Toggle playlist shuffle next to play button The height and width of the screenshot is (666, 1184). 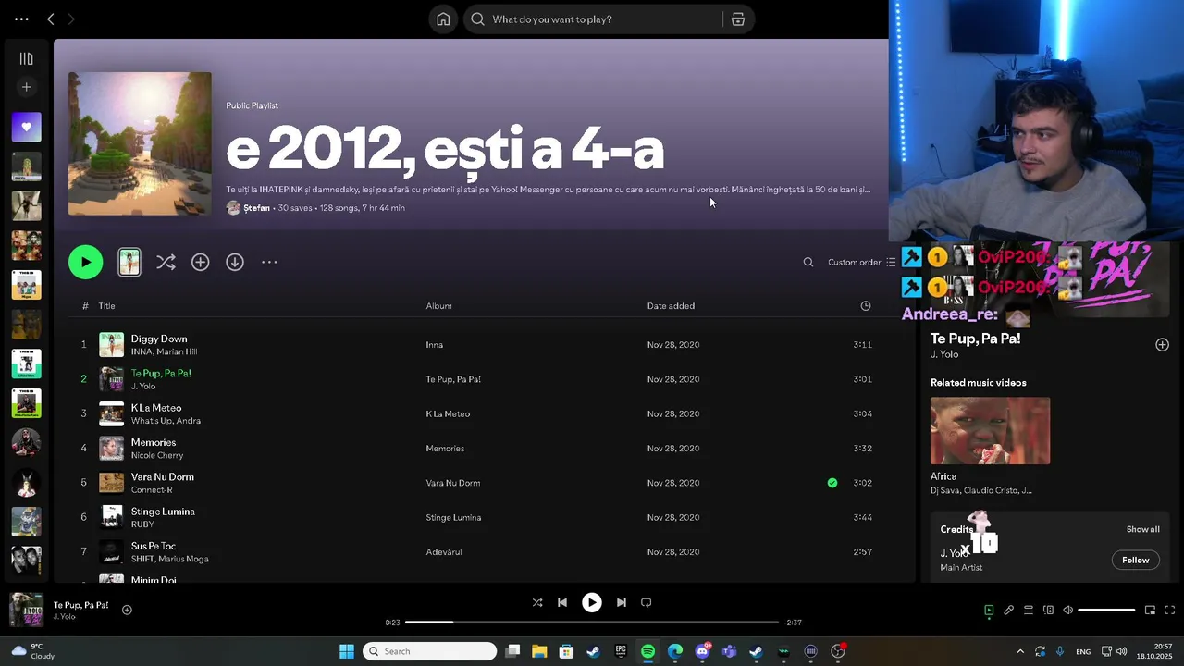point(166,262)
